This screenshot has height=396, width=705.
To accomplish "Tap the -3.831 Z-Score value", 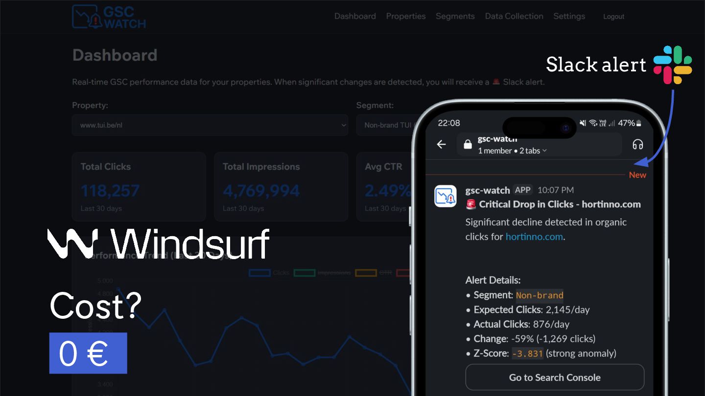I will tap(528, 353).
